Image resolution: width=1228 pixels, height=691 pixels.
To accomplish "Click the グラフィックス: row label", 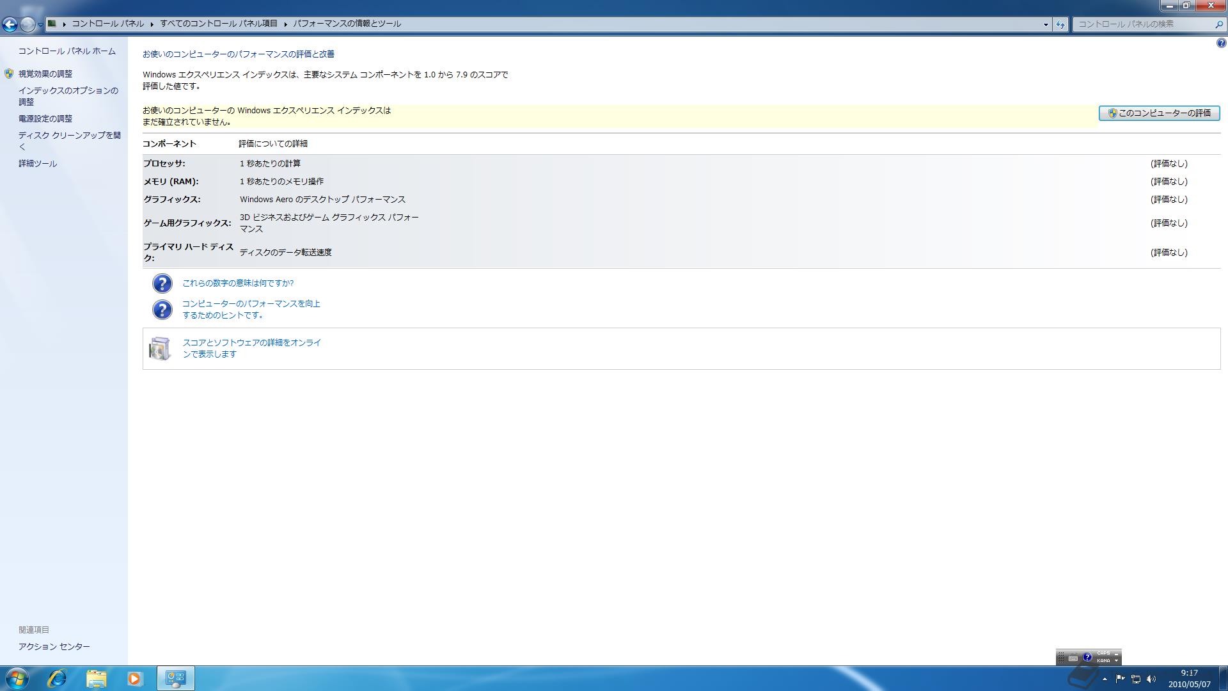I will [172, 200].
